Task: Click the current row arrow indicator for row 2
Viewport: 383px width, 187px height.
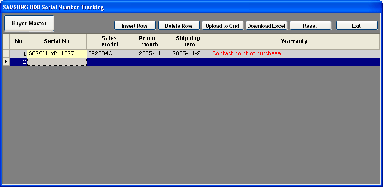Action: click(x=6, y=61)
